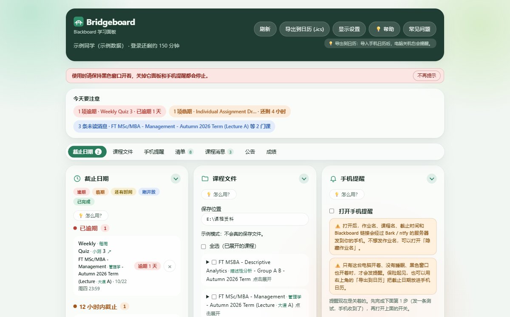
Task: Filter by the orange 临期 status tag
Action: (100, 192)
